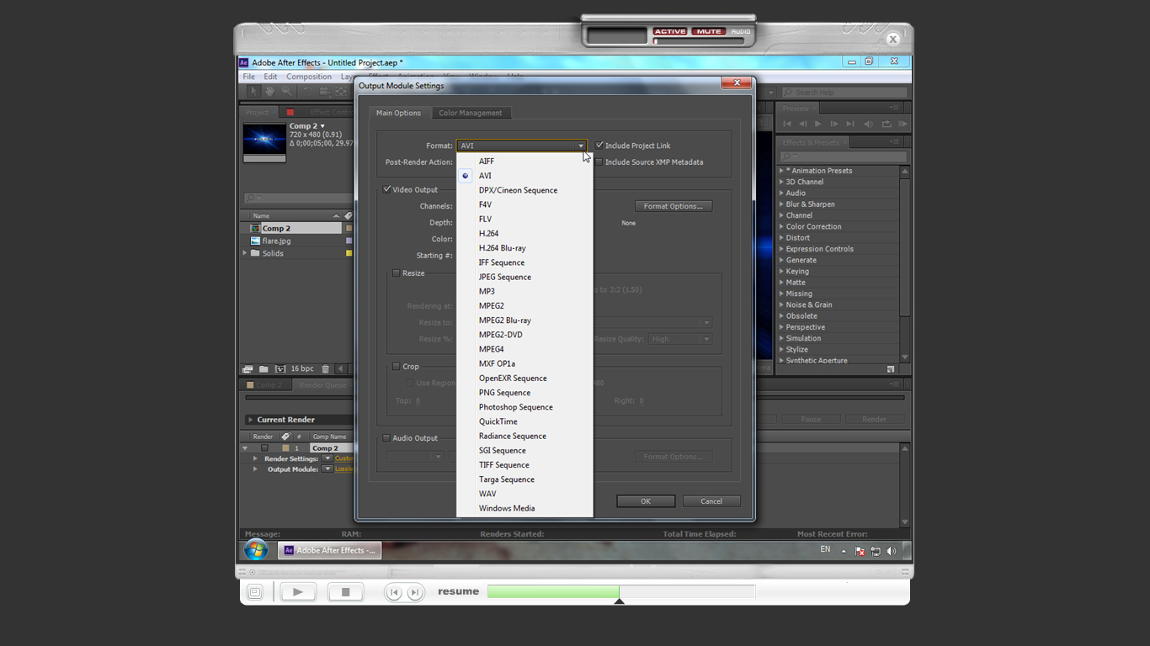Open the File menu
Image resolution: width=1150 pixels, height=646 pixels.
249,77
